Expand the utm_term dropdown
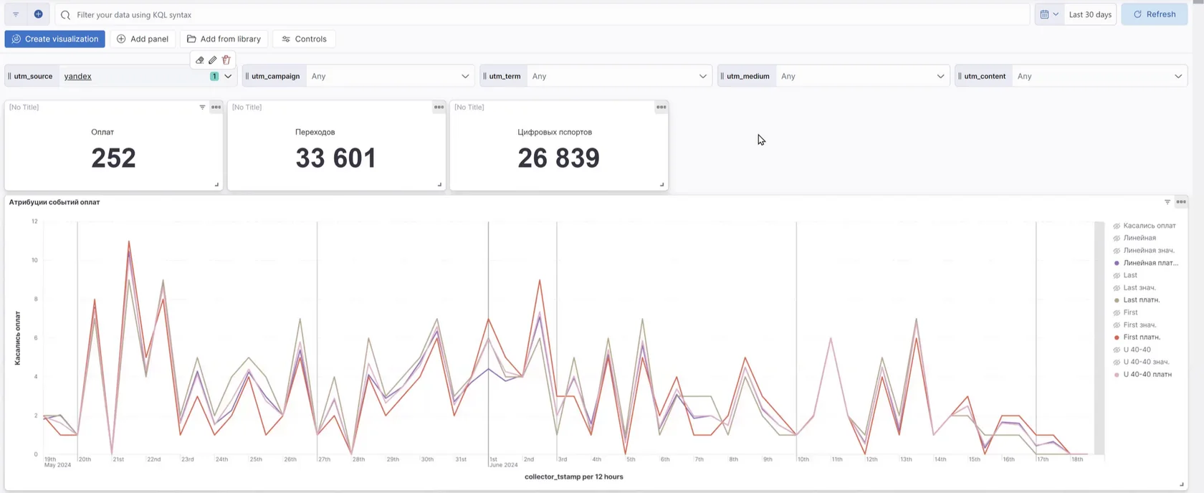The image size is (1204, 493). [x=619, y=76]
